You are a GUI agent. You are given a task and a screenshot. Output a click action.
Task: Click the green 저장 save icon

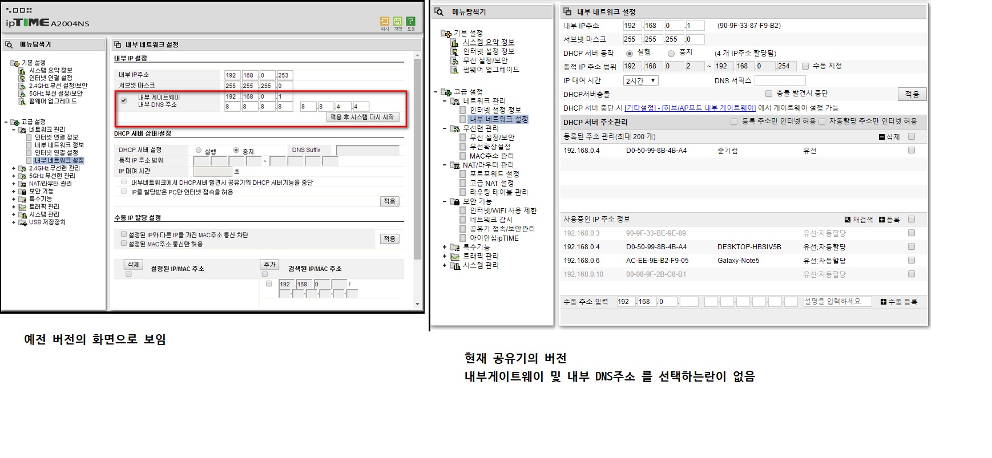(x=398, y=21)
